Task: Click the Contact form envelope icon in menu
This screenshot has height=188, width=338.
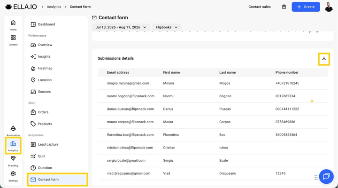Action: pyautogui.click(x=33, y=180)
